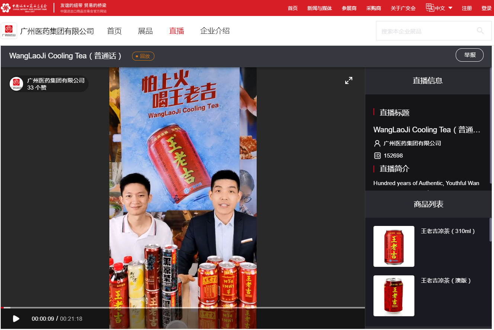Click the language globe icon
The height and width of the screenshot is (330, 494).
[x=430, y=8]
